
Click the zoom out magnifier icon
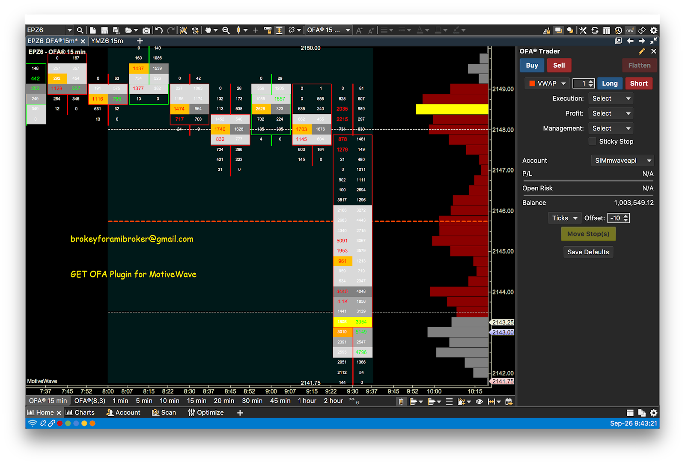click(x=226, y=30)
